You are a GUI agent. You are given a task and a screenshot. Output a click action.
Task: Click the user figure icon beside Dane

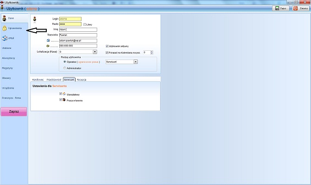click(4, 18)
